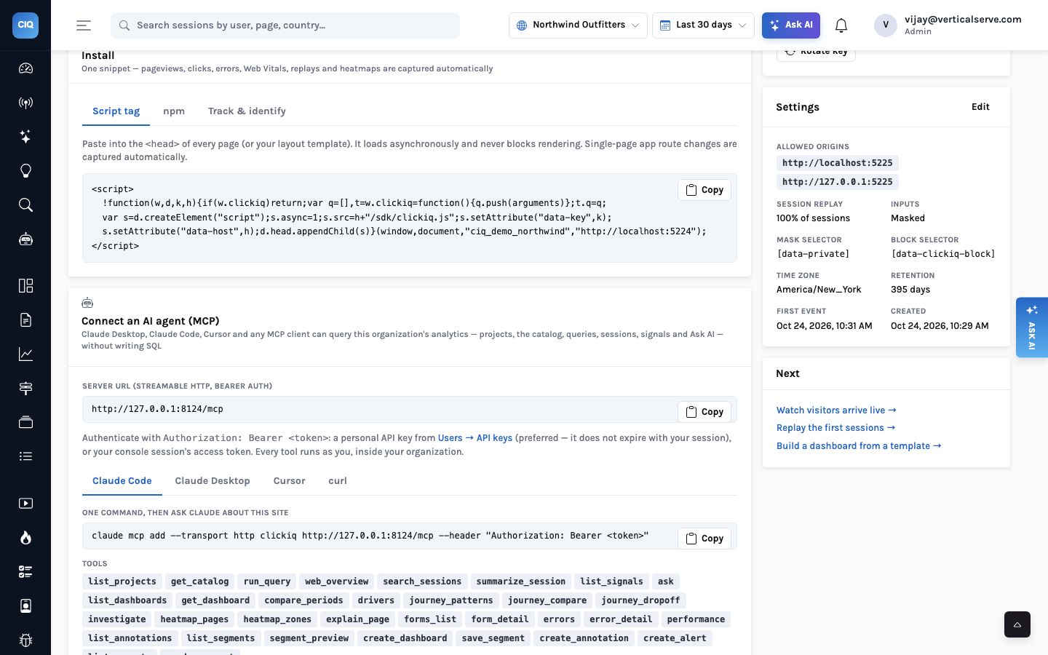Expand the Northwind Outfitters project dropdown
Screen dimensions: 1048x655
point(578,25)
